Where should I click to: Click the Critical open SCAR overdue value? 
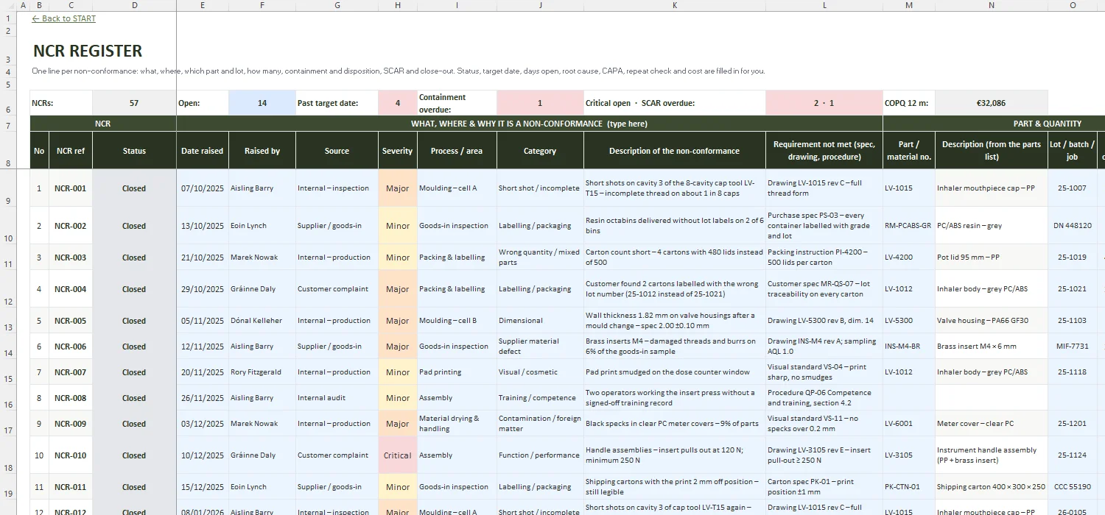click(x=824, y=103)
